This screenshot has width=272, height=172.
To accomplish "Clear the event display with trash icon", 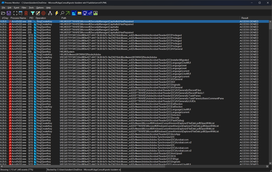I will coord(26,13).
